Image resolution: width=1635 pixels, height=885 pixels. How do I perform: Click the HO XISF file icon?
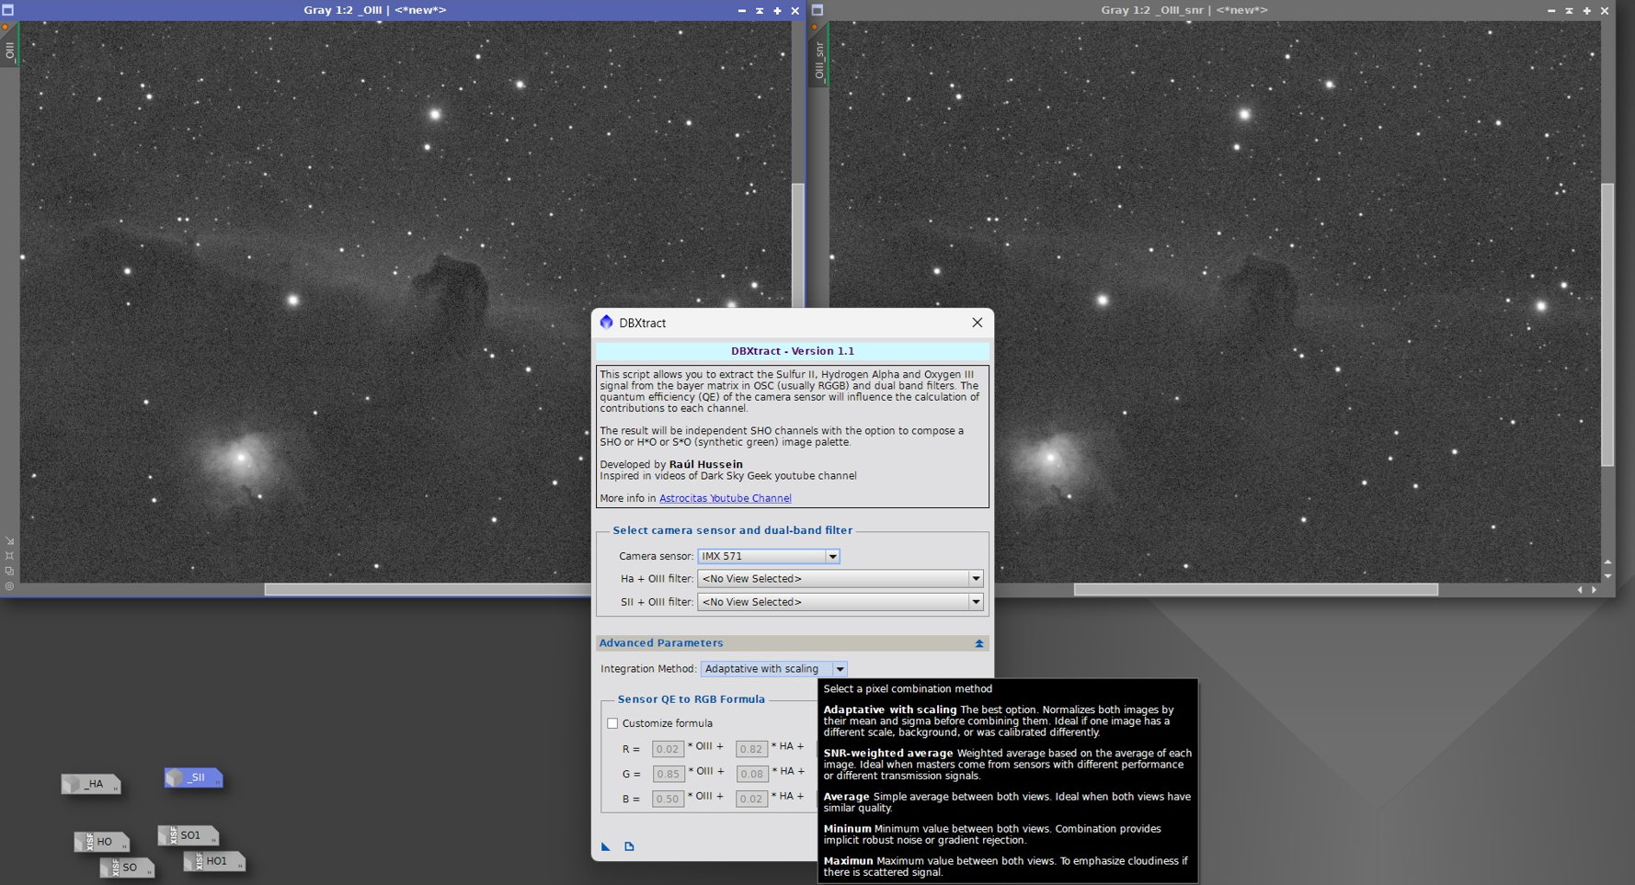tap(101, 842)
